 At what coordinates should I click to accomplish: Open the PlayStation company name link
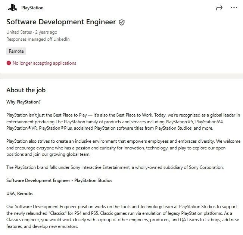click(32, 7)
